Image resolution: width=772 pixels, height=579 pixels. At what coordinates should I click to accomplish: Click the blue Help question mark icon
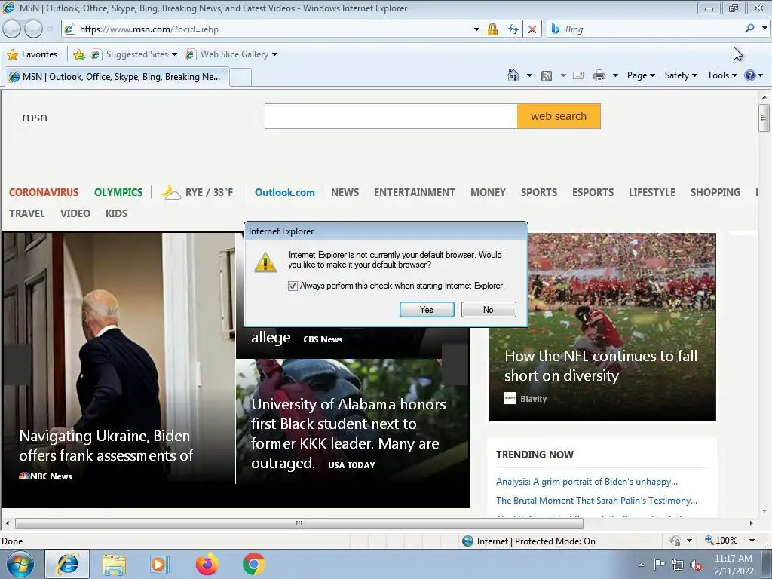click(x=750, y=75)
